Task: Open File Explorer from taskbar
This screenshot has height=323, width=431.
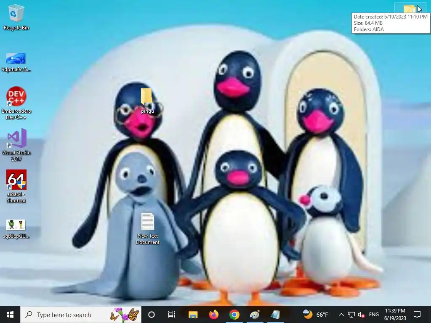Action: click(193, 315)
